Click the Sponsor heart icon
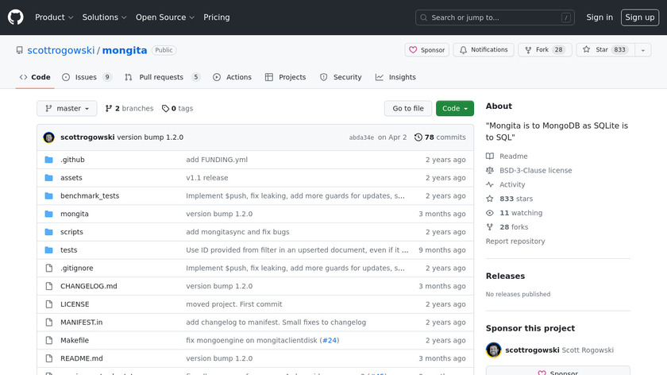The image size is (667, 375). coord(413,50)
